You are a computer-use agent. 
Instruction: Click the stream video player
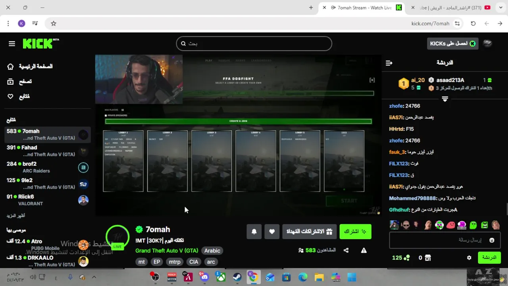pos(238,135)
